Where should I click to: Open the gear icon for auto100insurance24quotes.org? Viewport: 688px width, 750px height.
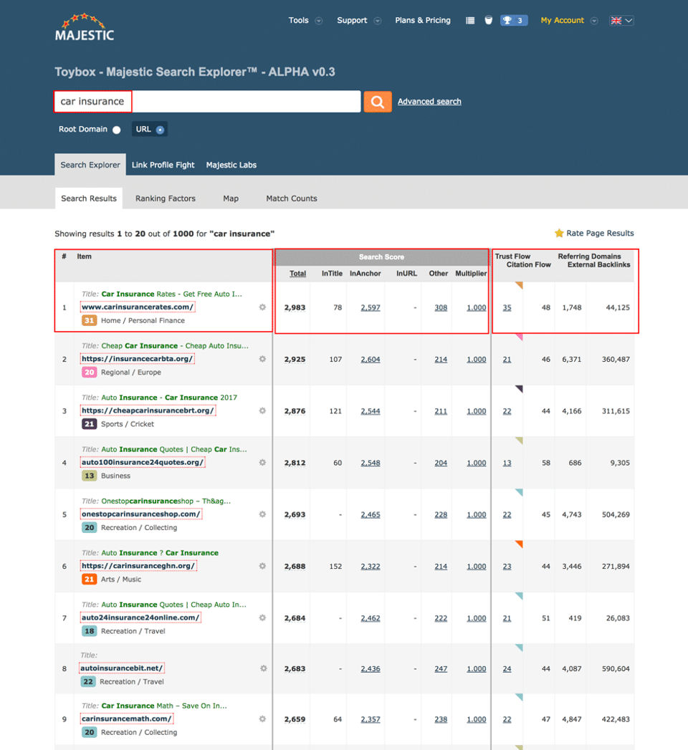pyautogui.click(x=262, y=463)
